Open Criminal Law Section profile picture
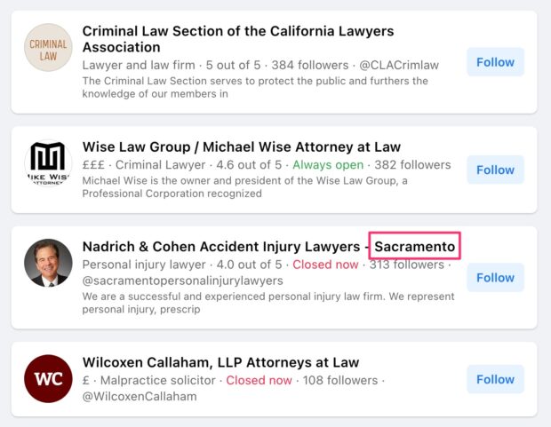This screenshot has width=551, height=427. click(48, 48)
